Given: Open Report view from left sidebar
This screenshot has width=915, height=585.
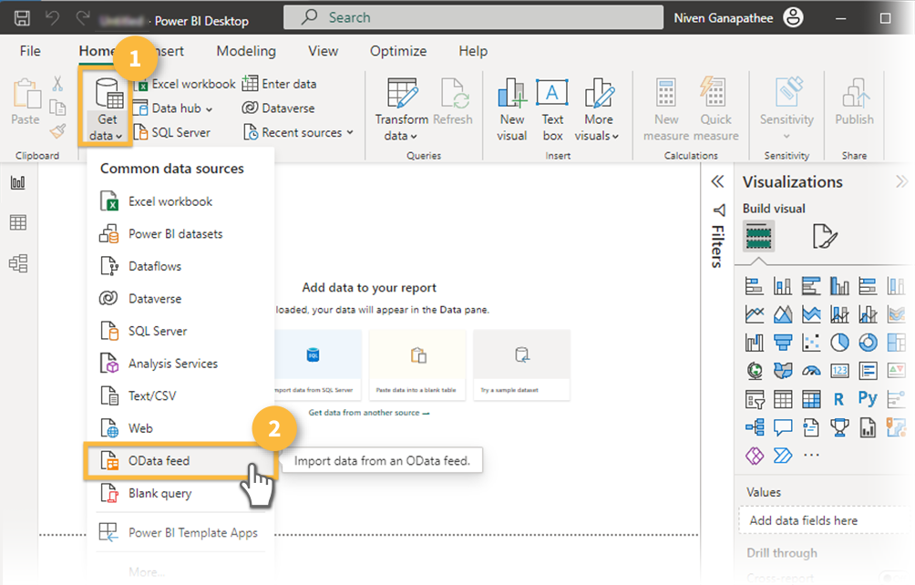Looking at the screenshot, I should click(18, 182).
